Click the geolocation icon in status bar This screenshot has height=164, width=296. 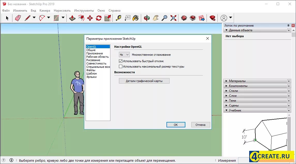click(4, 160)
